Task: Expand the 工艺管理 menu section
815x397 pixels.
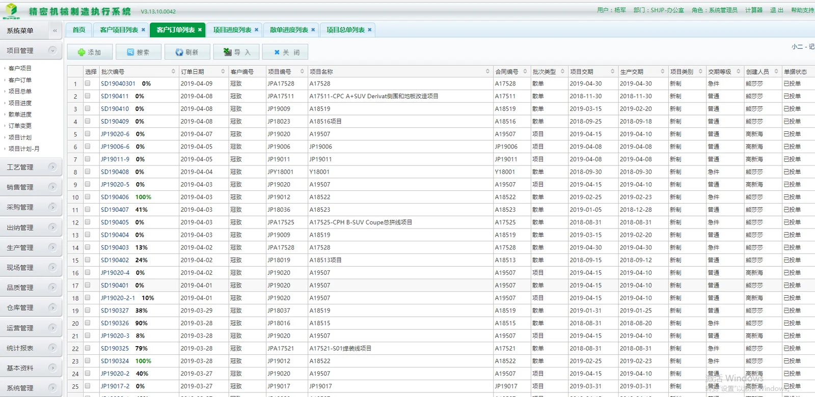Action: (x=52, y=167)
